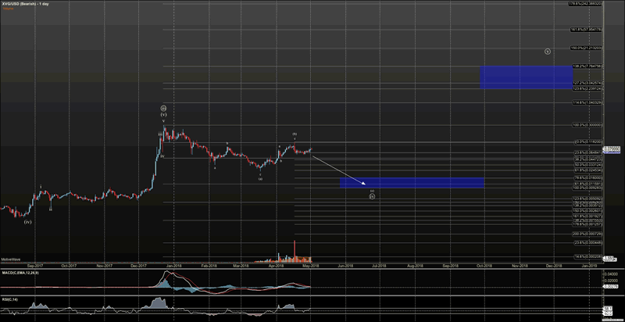Click the orange Volume study label
The width and height of the screenshot is (625, 322).
coord(6,7)
